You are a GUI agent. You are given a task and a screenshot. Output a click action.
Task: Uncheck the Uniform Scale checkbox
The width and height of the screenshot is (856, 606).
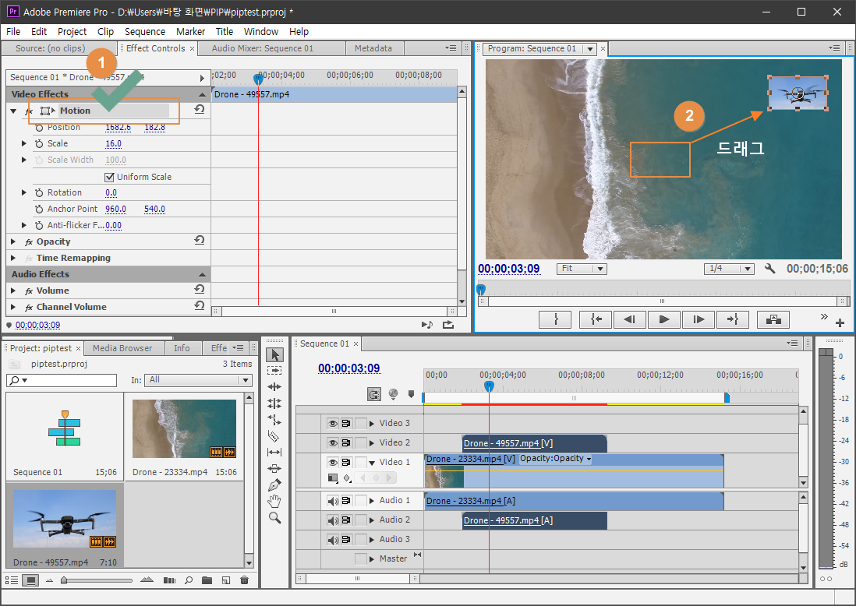(x=110, y=177)
